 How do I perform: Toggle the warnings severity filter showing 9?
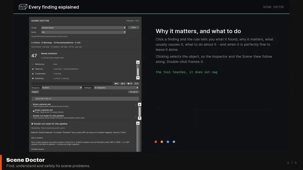point(123,83)
